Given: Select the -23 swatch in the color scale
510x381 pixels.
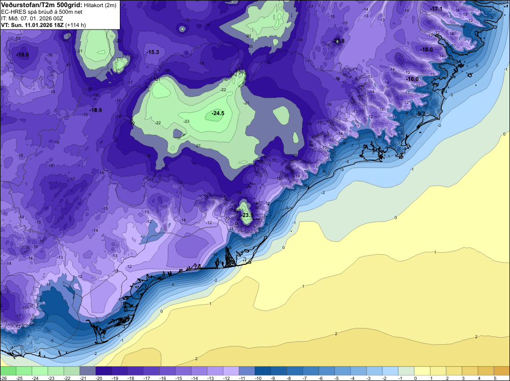Looking at the screenshot, I should pyautogui.click(x=56, y=371).
